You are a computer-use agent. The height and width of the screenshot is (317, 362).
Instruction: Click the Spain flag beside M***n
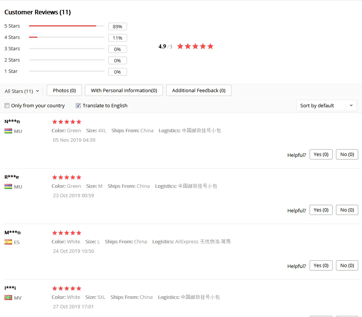point(8,242)
